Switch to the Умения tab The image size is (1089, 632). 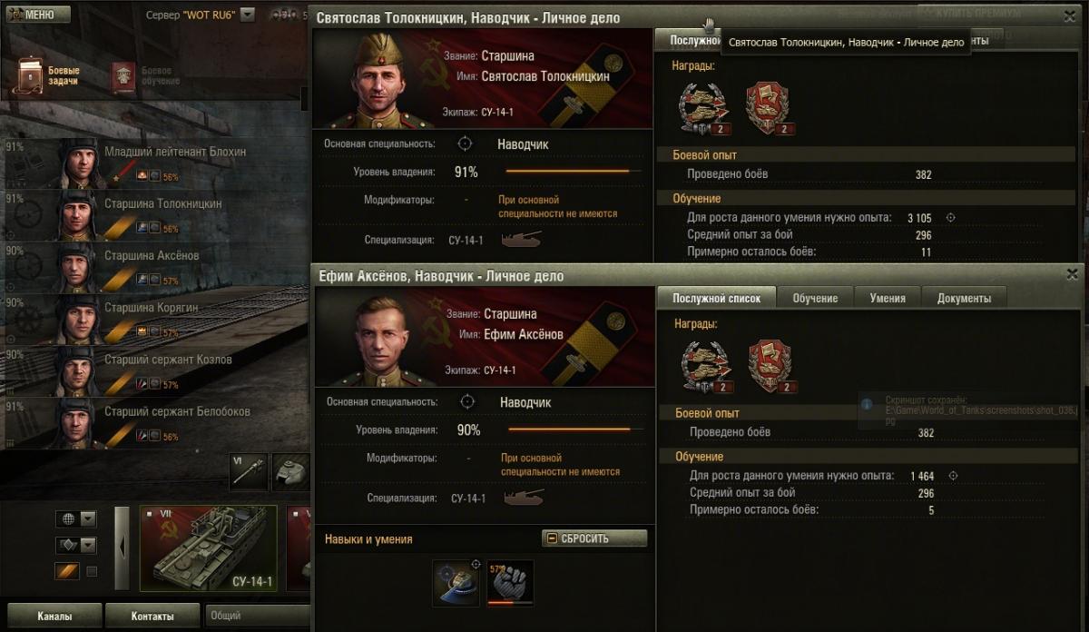pos(887,298)
